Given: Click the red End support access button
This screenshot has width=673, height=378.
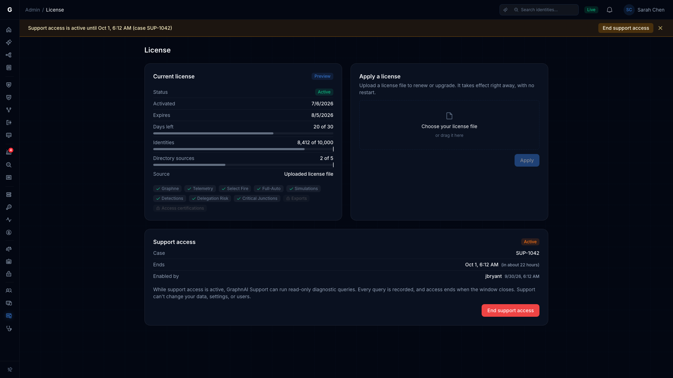Looking at the screenshot, I should tap(510, 310).
